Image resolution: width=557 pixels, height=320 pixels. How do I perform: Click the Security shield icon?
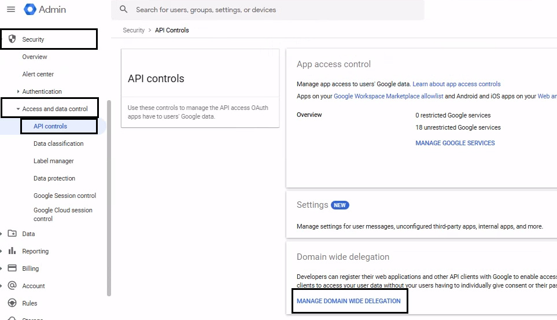[x=12, y=39]
